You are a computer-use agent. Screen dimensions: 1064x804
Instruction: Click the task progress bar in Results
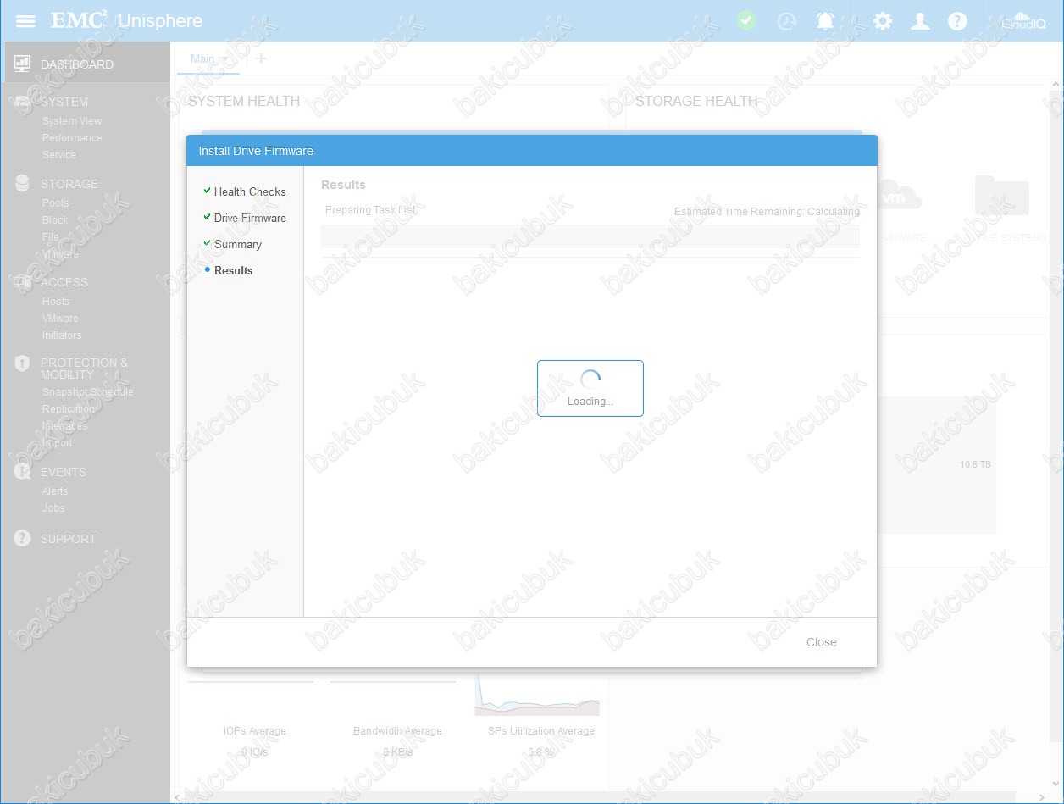pyautogui.click(x=590, y=236)
